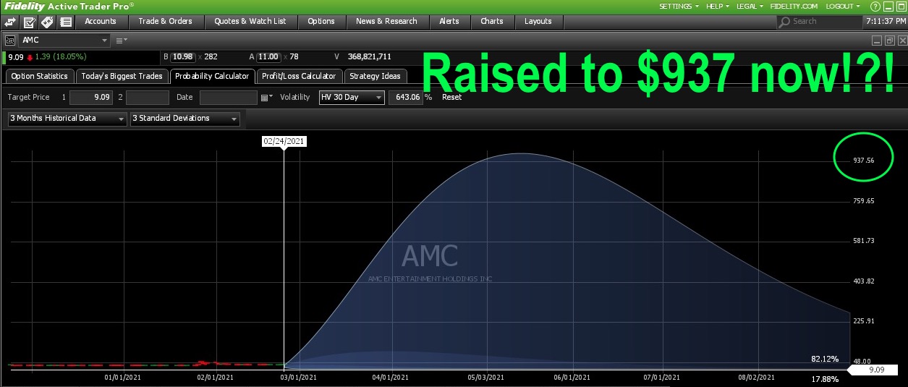Click the Date input field
Viewport: 908px width, 387px height.
[x=228, y=97]
